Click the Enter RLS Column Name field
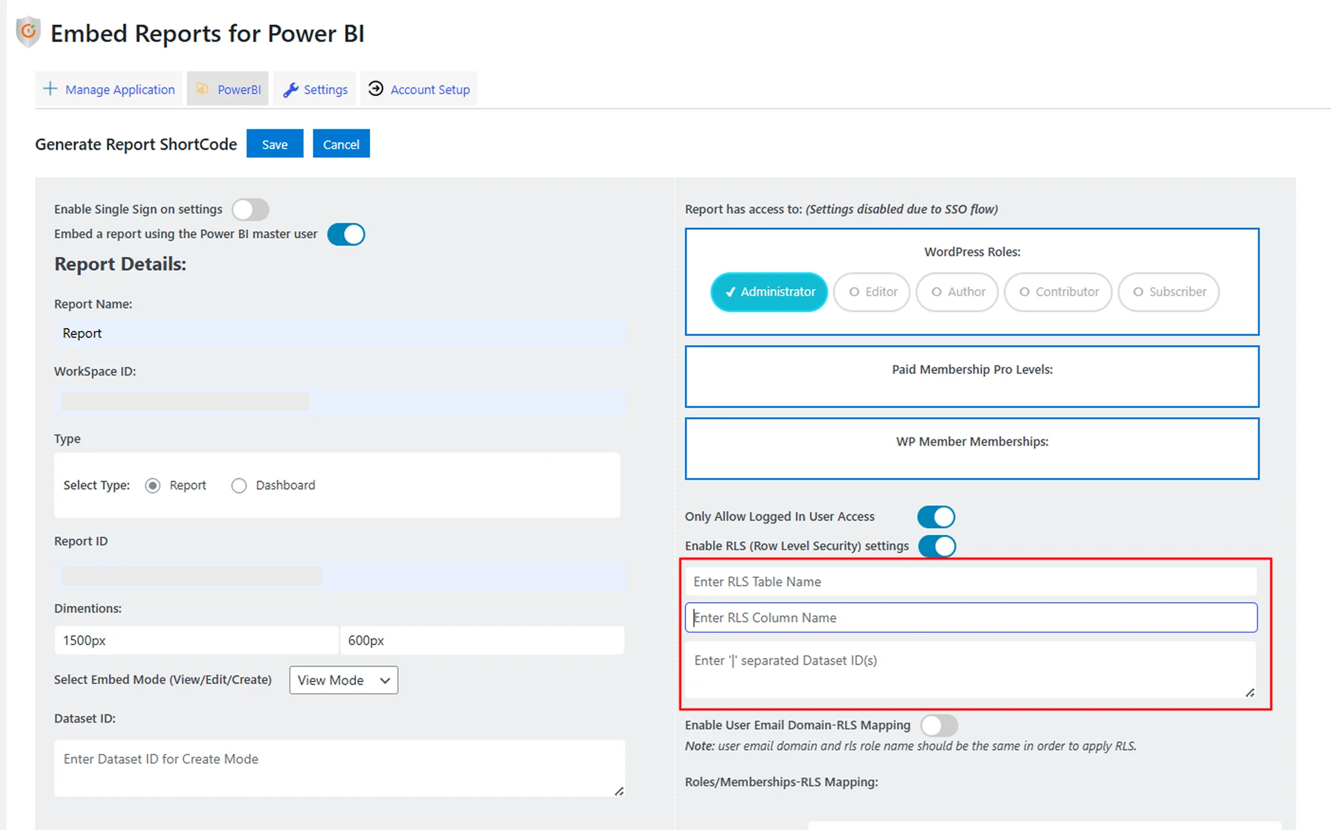This screenshot has height=830, width=1331. coord(971,618)
